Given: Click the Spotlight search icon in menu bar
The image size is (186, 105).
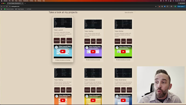Looking at the screenshot, I should pyautogui.click(x=168, y=1).
